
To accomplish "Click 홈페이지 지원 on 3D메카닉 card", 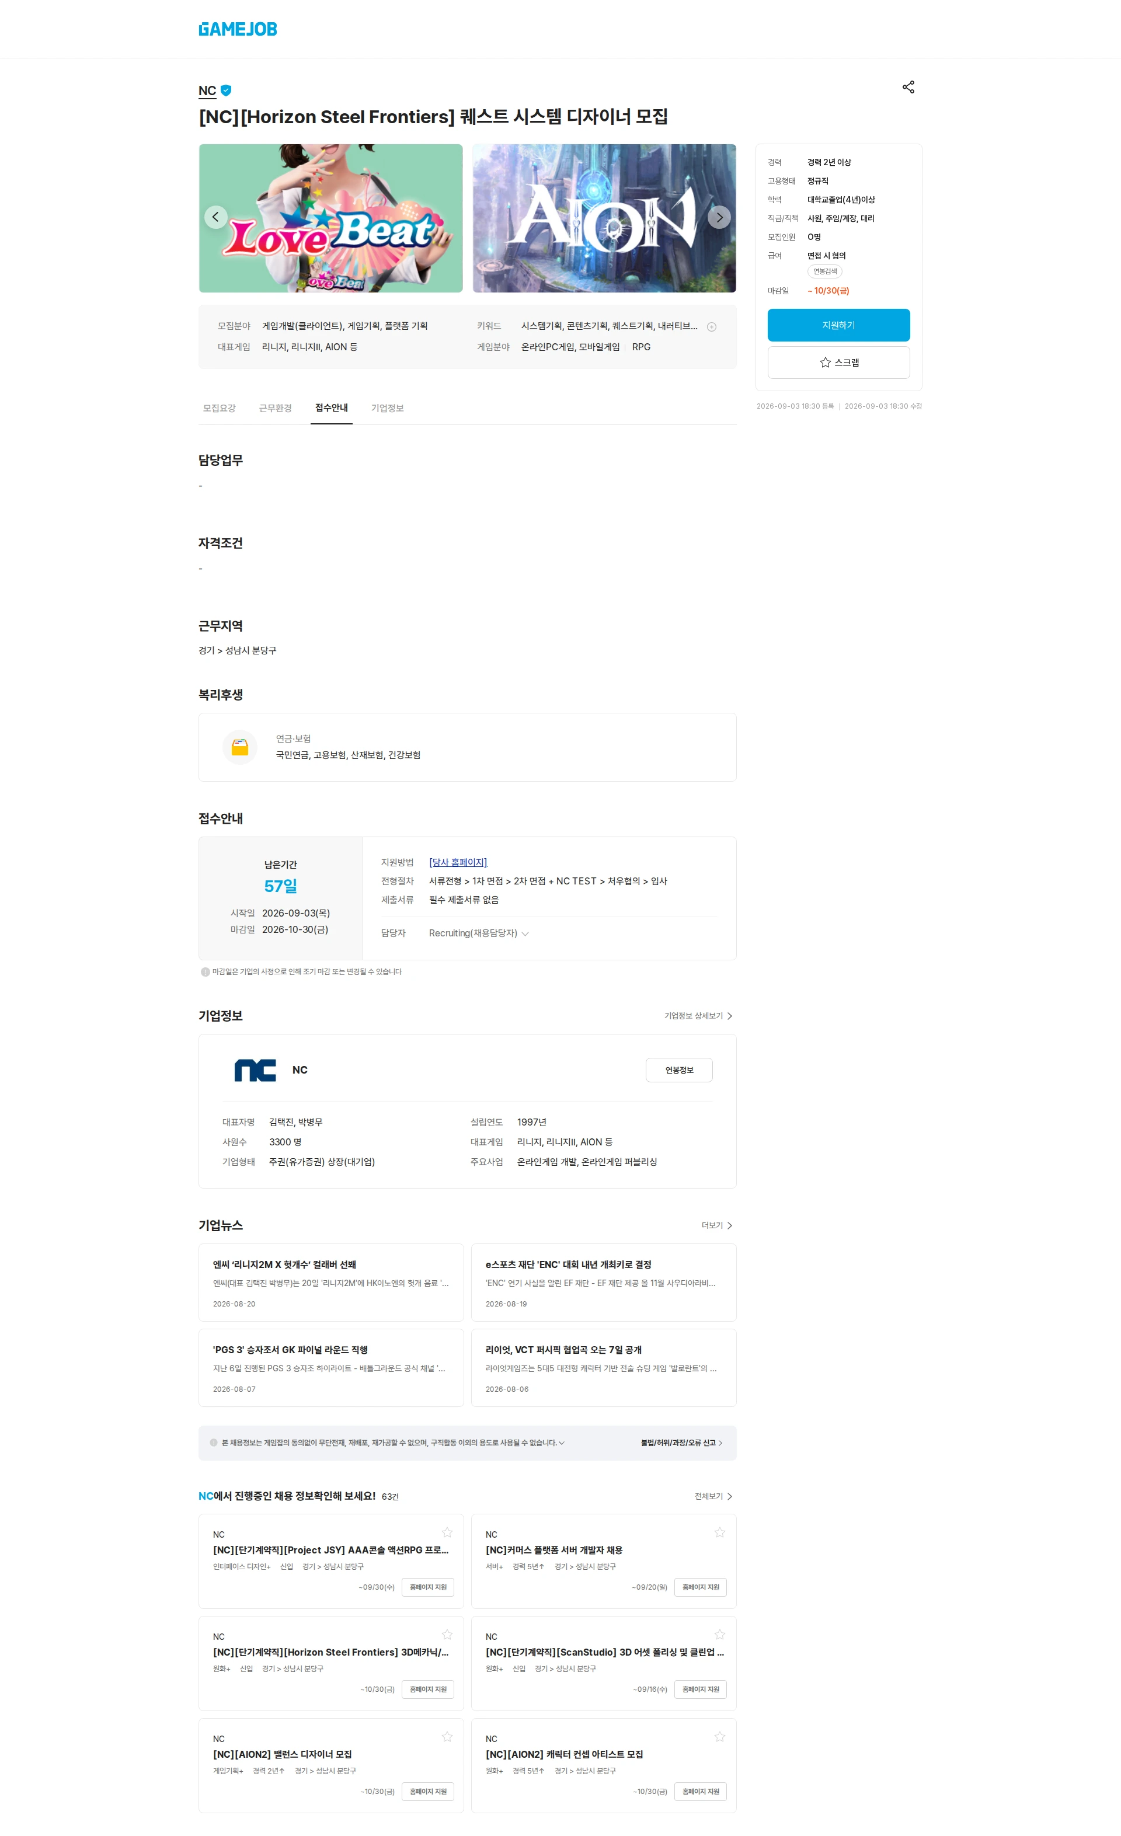I will (428, 1689).
